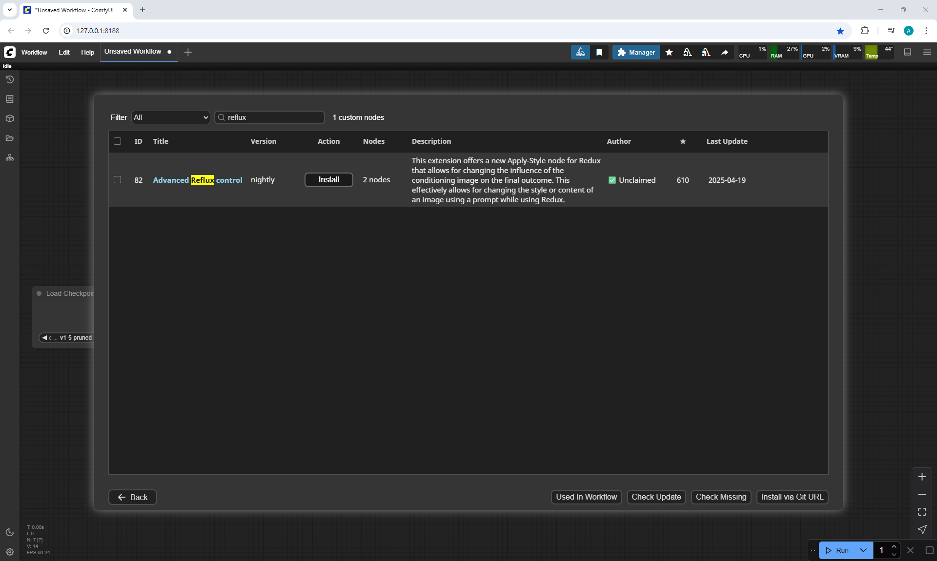Image resolution: width=937 pixels, height=561 pixels.
Task: Toggle the bottom panel icon
Action: [908, 52]
